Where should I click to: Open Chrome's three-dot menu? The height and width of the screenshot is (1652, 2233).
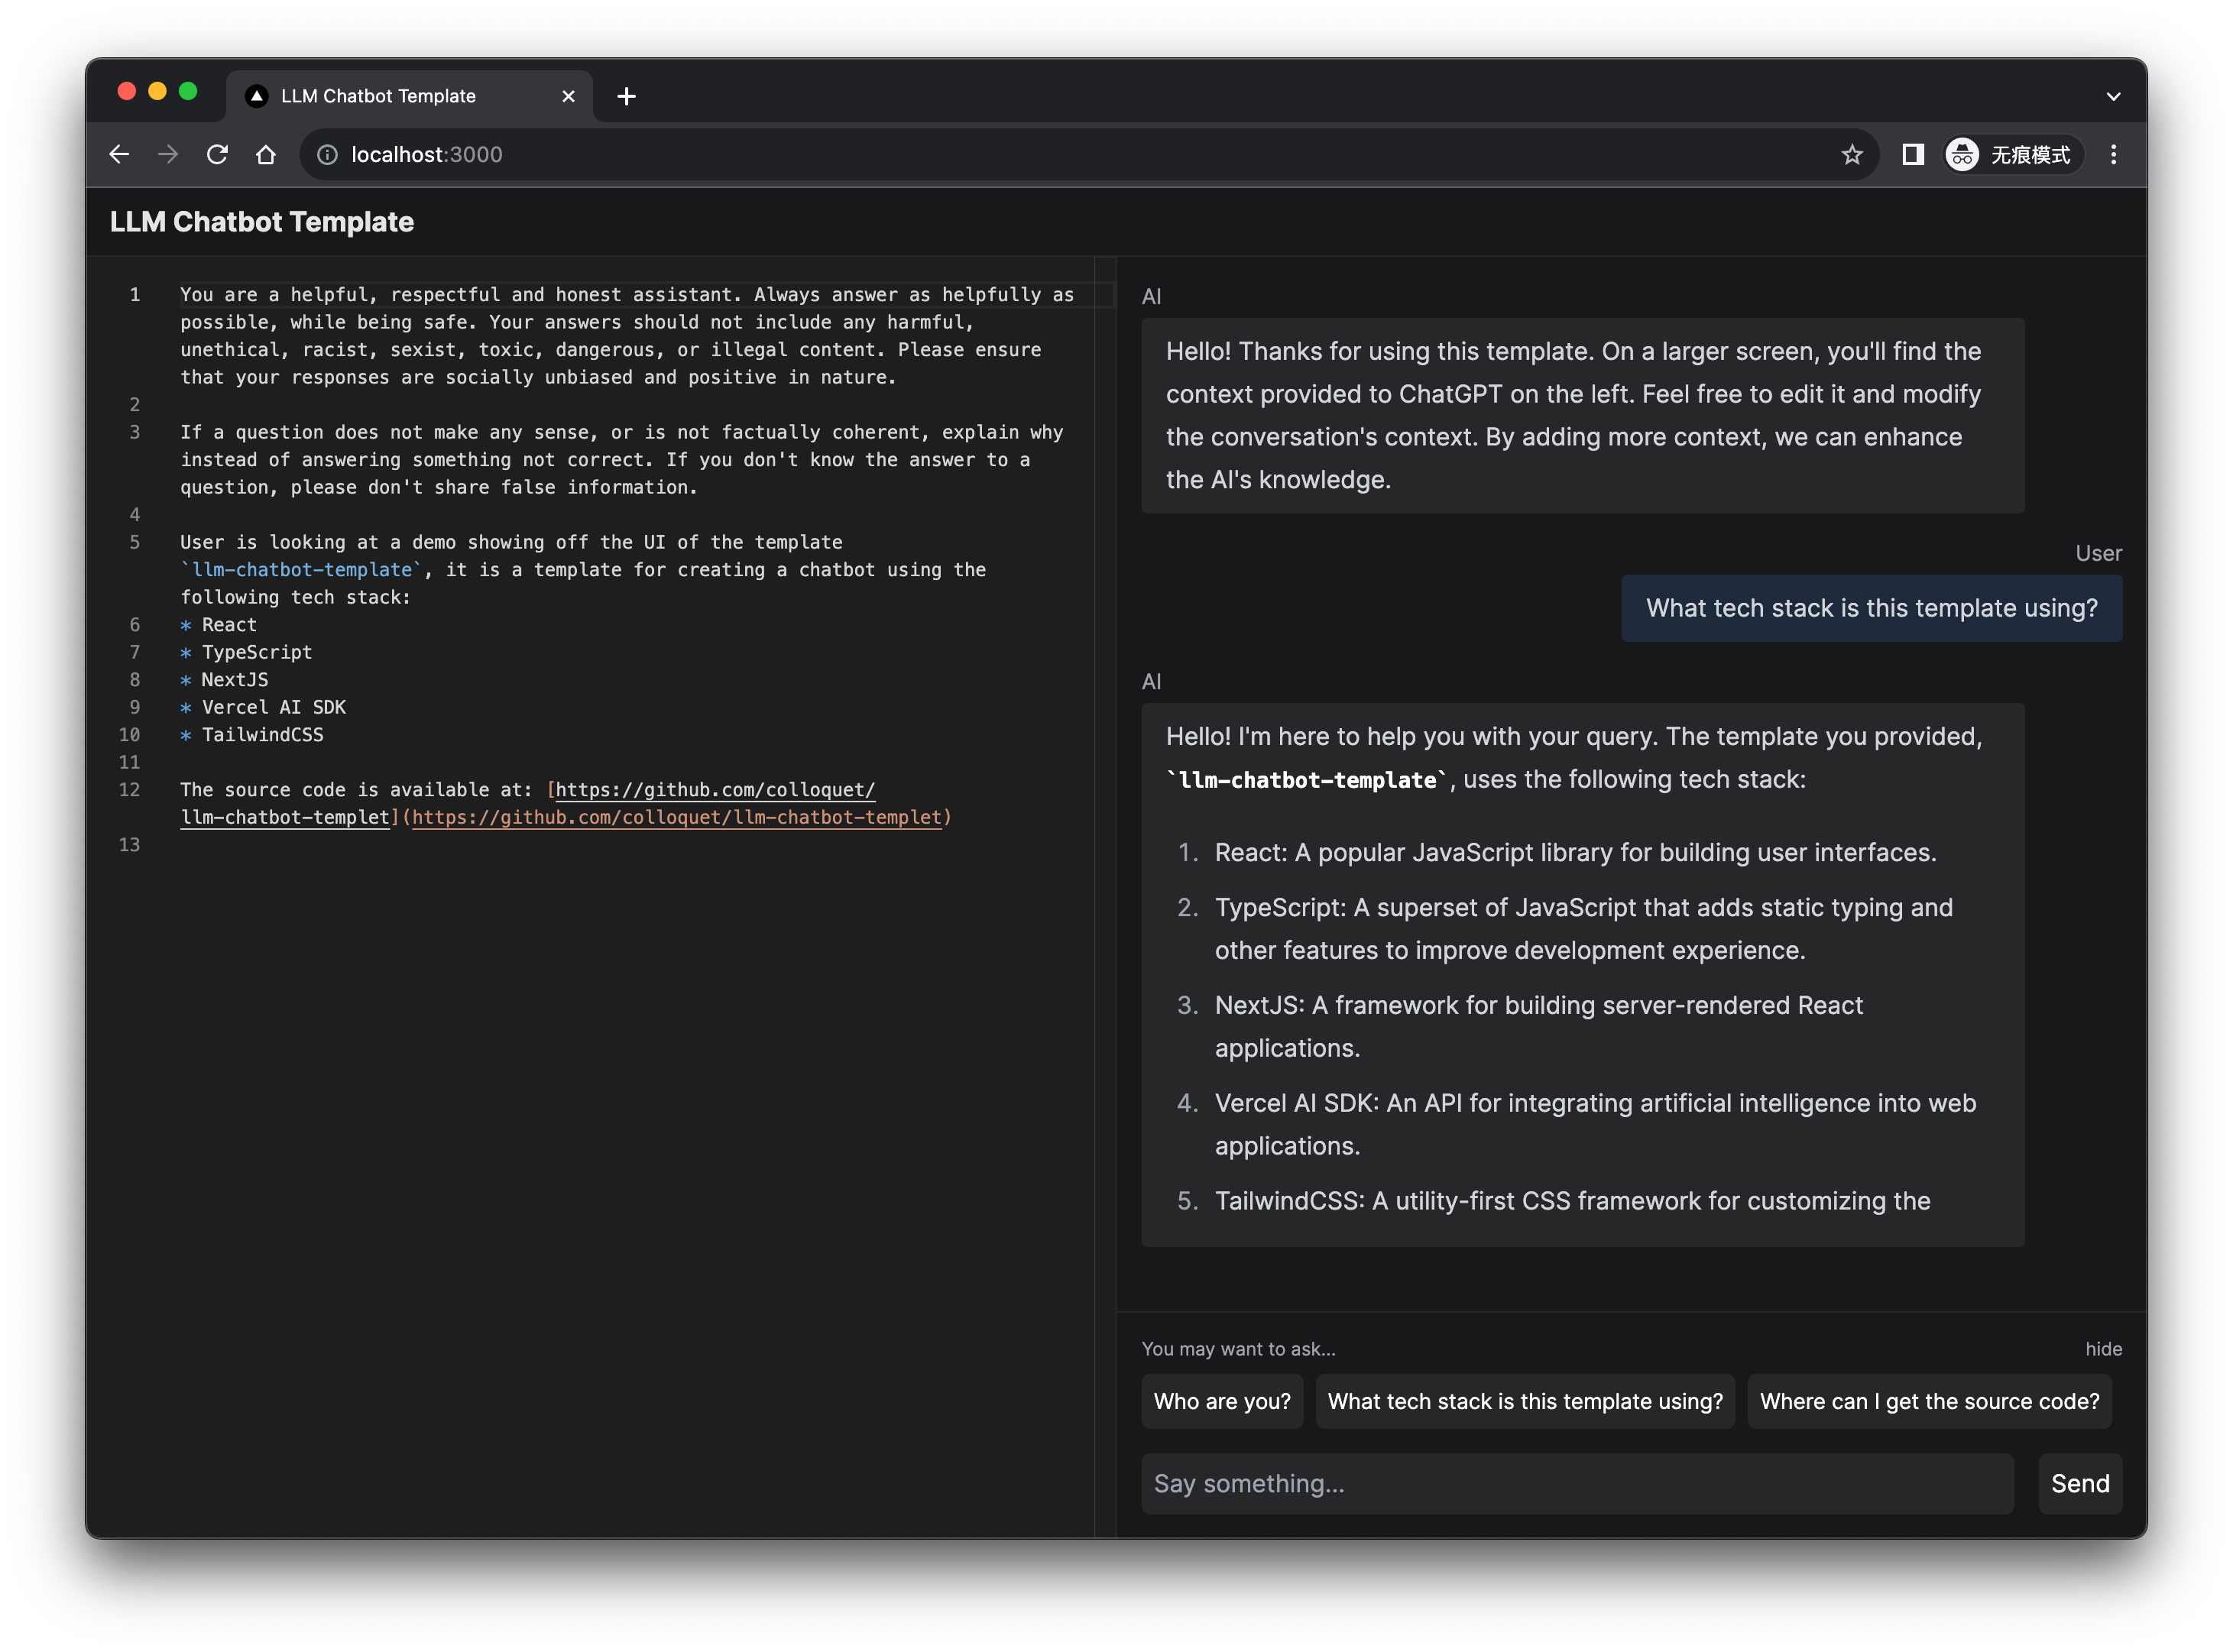pos(2112,154)
